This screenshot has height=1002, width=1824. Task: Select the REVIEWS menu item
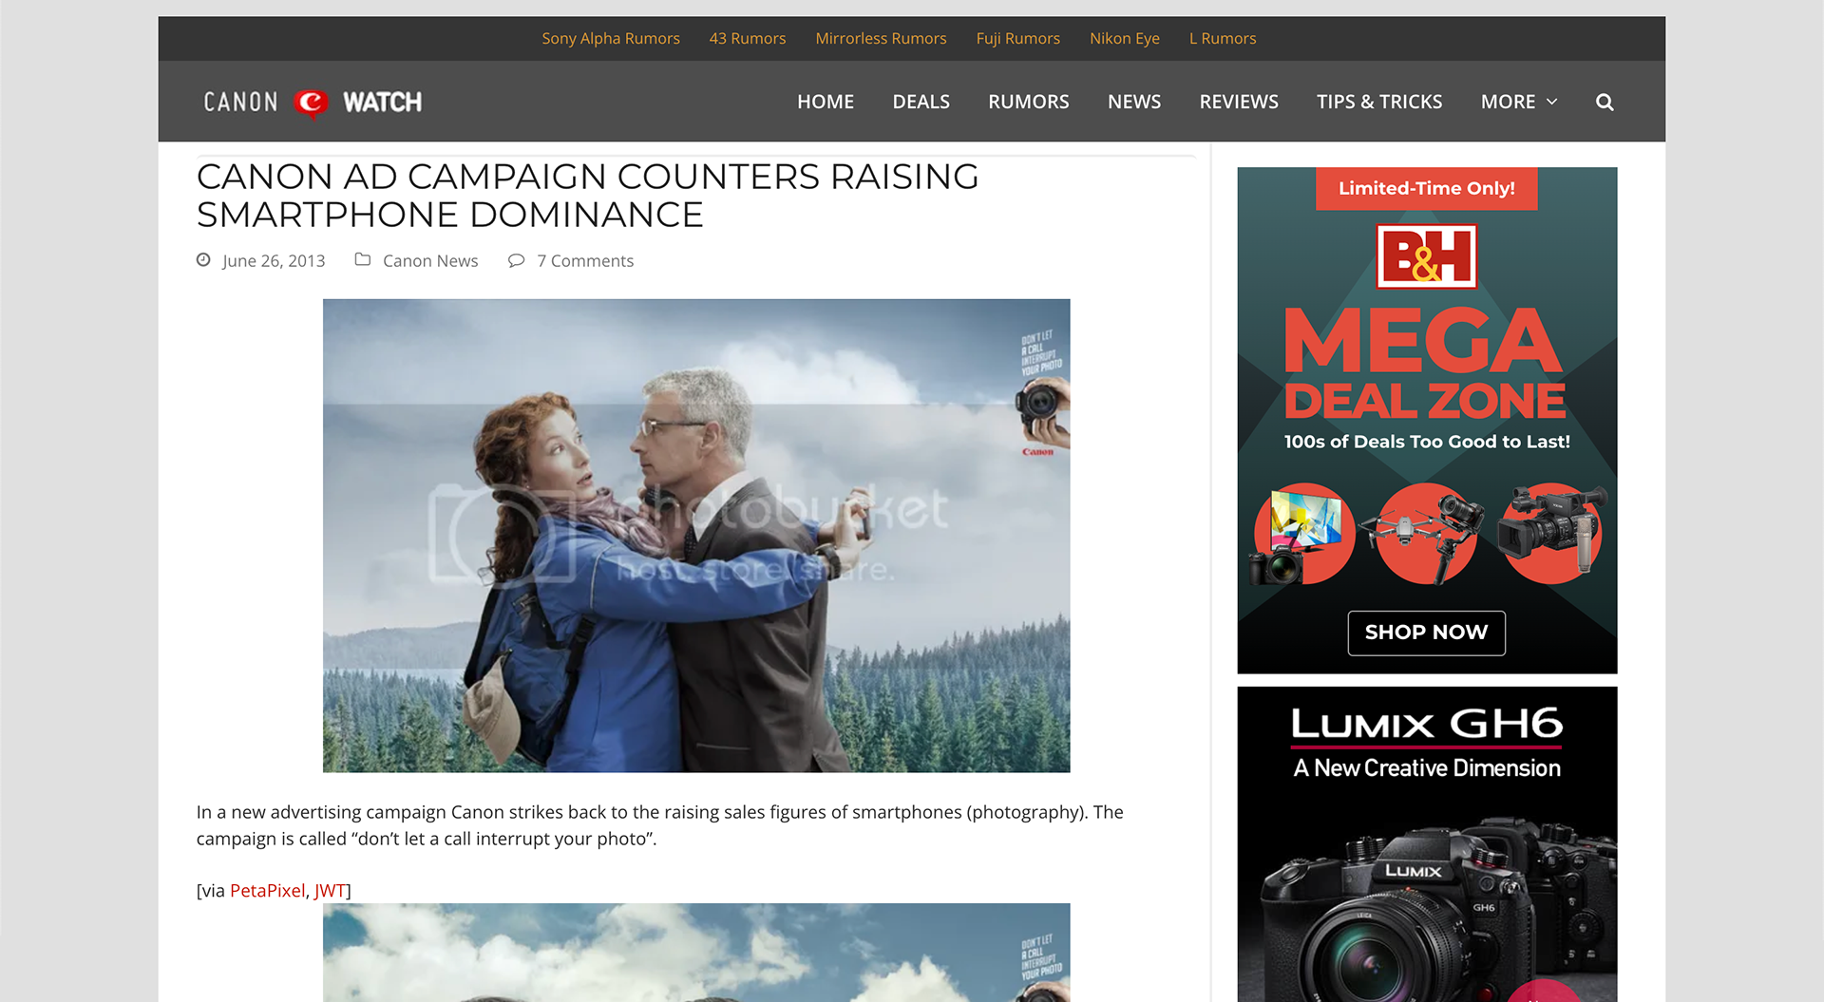click(x=1239, y=102)
